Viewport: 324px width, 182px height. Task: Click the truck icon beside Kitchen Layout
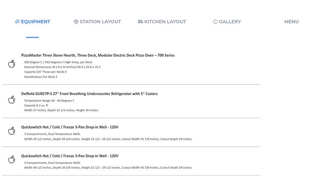pyautogui.click(x=141, y=22)
